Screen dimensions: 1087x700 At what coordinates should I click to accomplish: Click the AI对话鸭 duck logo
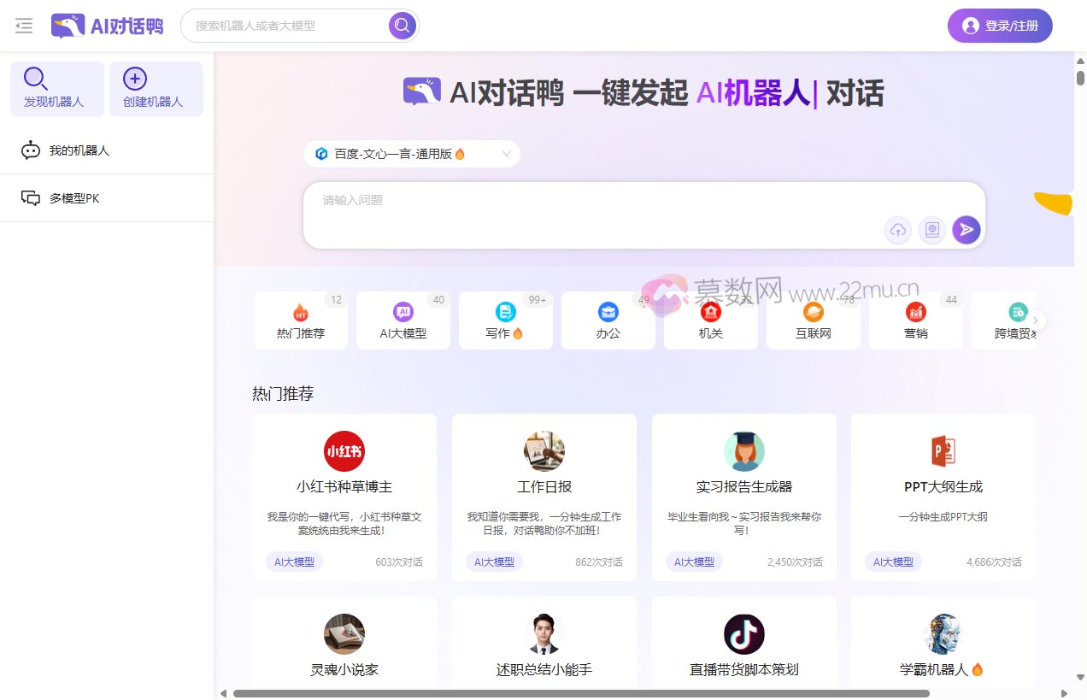coord(68,26)
